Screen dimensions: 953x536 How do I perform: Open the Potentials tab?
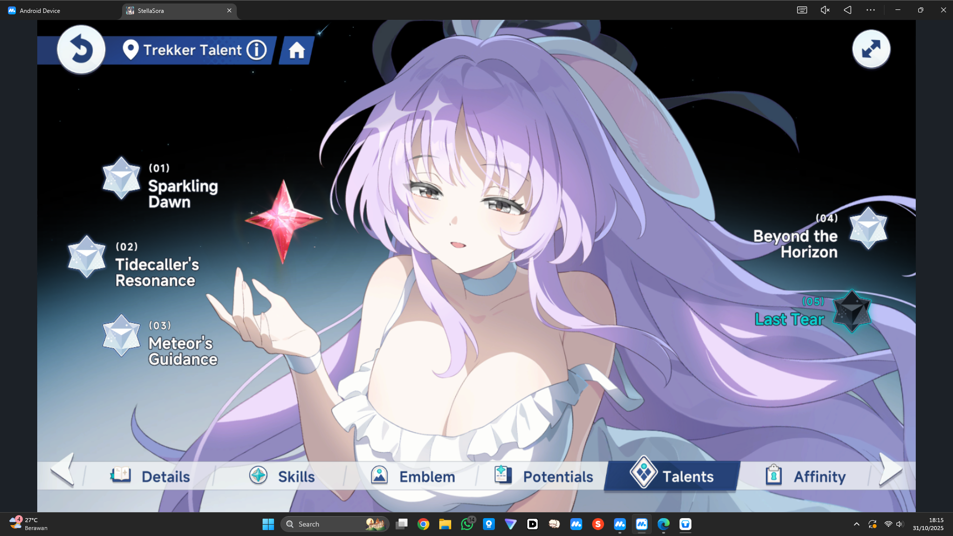pos(544,476)
